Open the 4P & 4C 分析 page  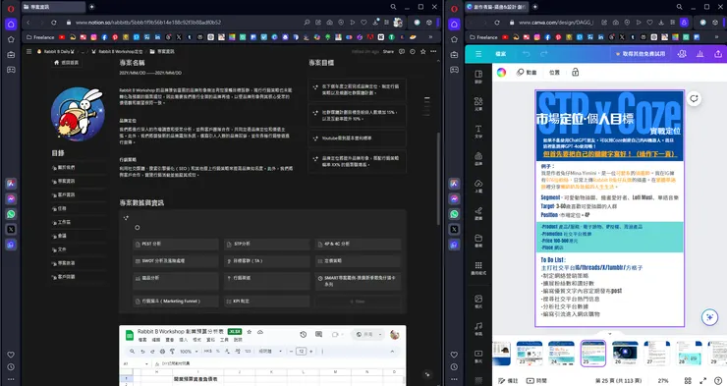coord(358,244)
